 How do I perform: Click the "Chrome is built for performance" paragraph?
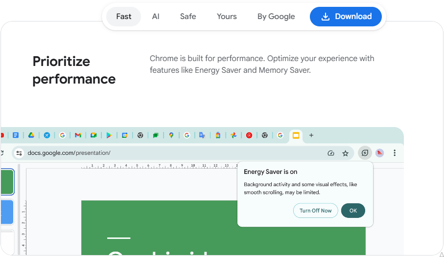262,64
